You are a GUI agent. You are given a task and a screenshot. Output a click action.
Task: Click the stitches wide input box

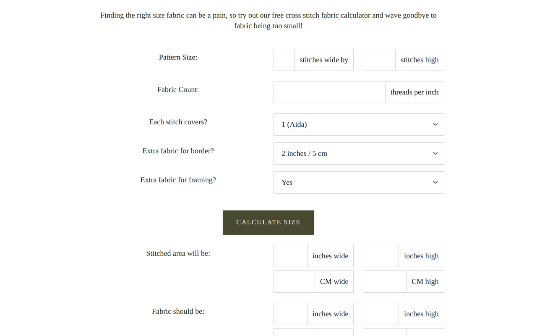(284, 60)
